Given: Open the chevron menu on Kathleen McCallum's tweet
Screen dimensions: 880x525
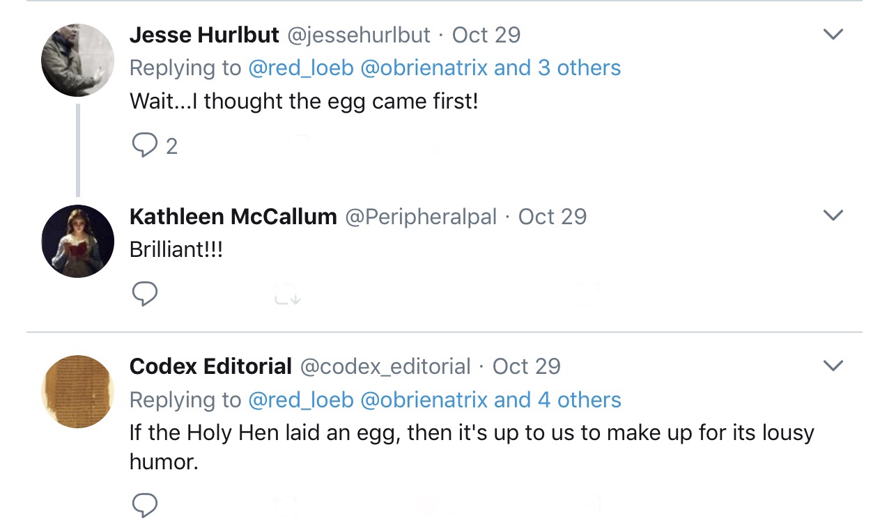Looking at the screenshot, I should tap(833, 216).
